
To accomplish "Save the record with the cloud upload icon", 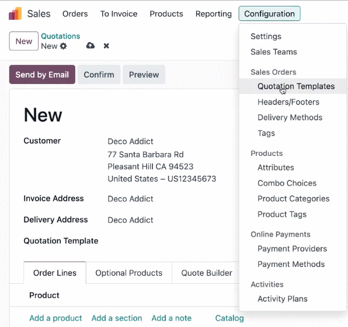I will (91, 46).
